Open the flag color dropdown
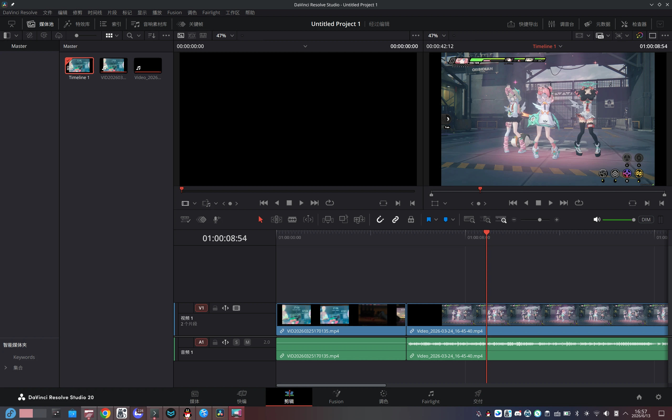The height and width of the screenshot is (420, 672). pyautogui.click(x=436, y=219)
